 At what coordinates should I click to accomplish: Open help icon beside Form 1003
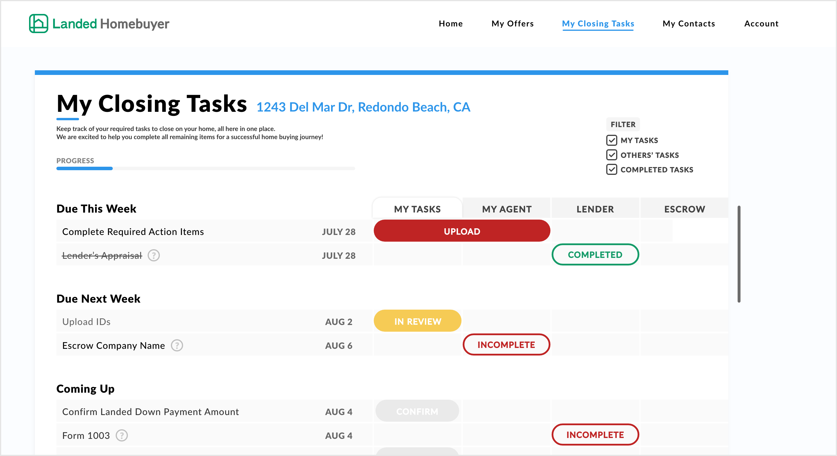pos(122,435)
